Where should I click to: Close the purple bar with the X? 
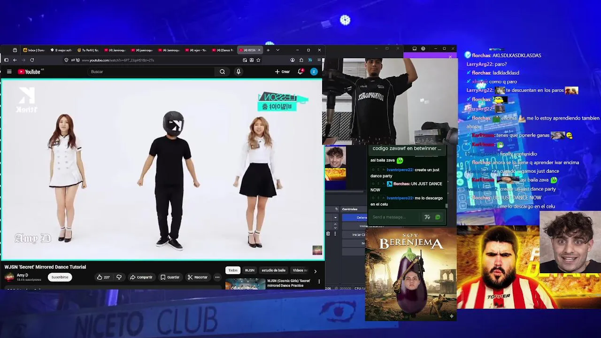pos(450,57)
